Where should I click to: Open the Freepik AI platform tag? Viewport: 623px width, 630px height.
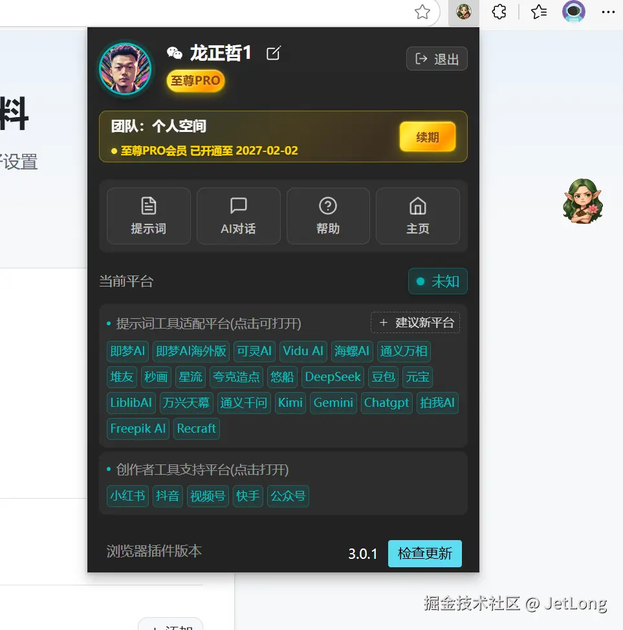pos(138,429)
